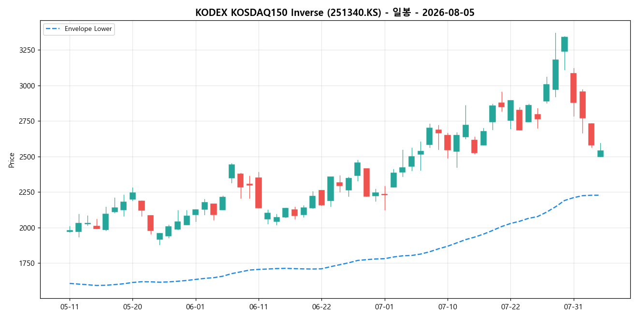This screenshot has height=319, width=638.
Task: Click the highest green candle near 3250
Action: (x=565, y=44)
